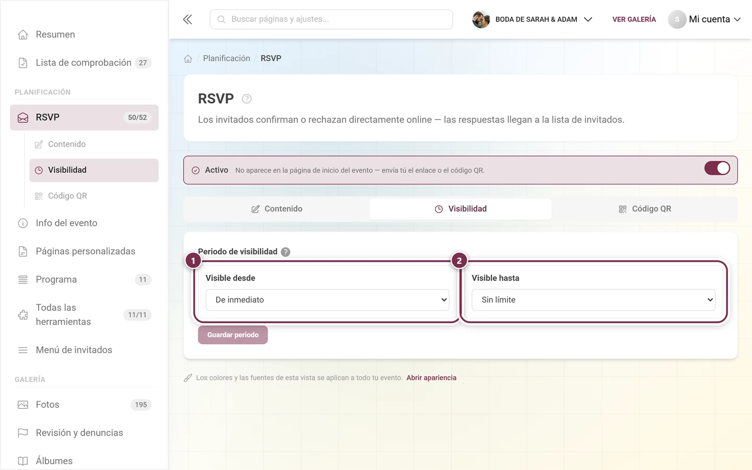
Task: Click the Sarah & Adam event photo
Action: tap(481, 19)
